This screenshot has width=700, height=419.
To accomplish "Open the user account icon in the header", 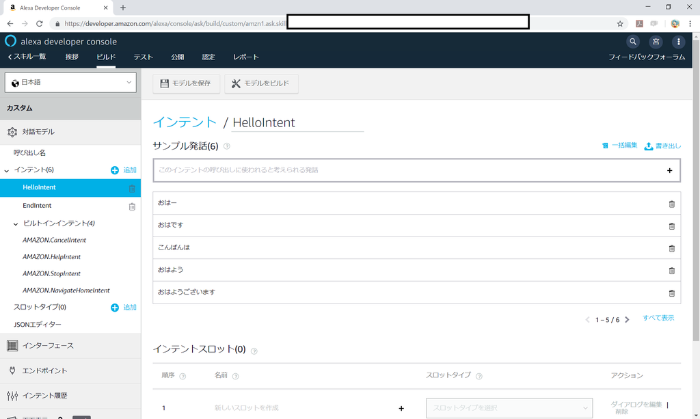I will click(656, 42).
